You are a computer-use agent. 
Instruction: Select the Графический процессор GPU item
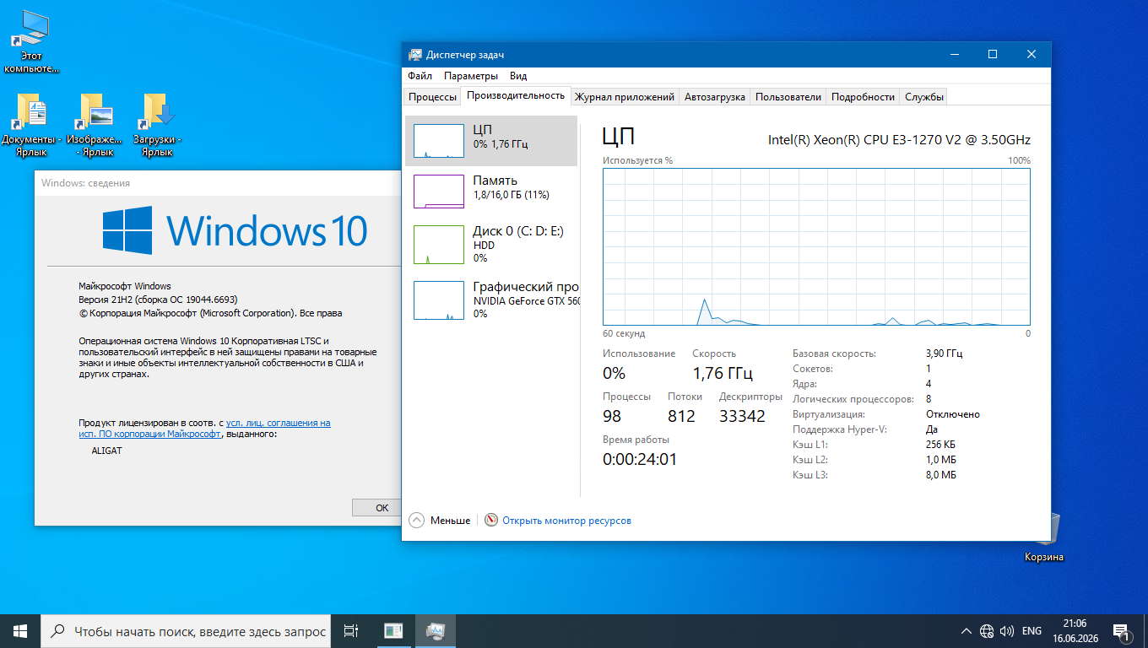(491, 300)
